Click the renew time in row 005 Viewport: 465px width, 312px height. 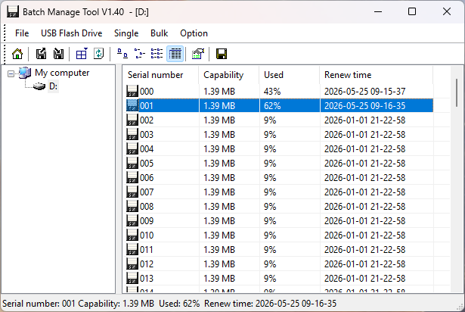coord(364,163)
